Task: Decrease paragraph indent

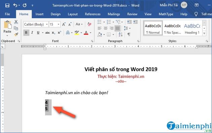Action: pos(130,22)
